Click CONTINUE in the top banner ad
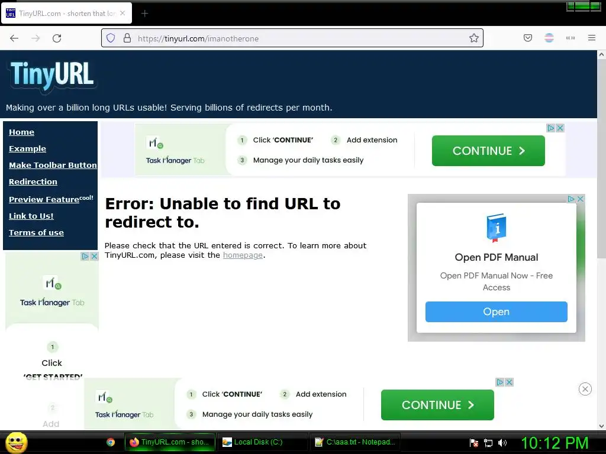Screen dimensions: 606x454 [488, 151]
